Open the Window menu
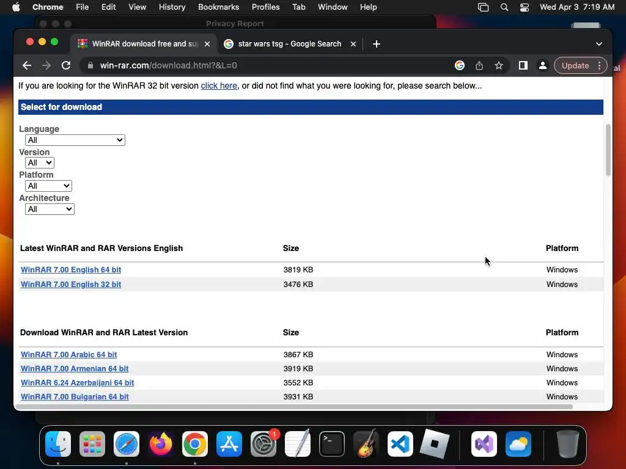 (333, 7)
